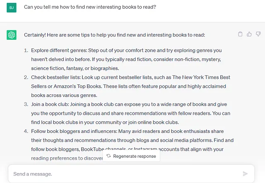Click the text 'science fiction, fantasy, or biographies'
The image size is (265, 183).
point(75,68)
